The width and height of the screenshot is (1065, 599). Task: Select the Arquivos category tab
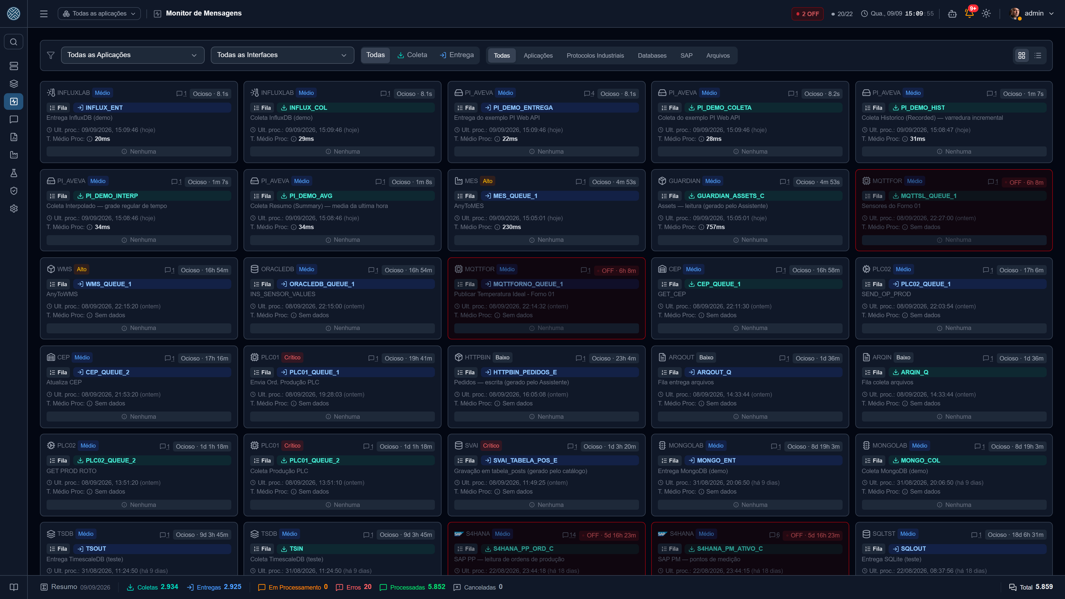tap(718, 55)
